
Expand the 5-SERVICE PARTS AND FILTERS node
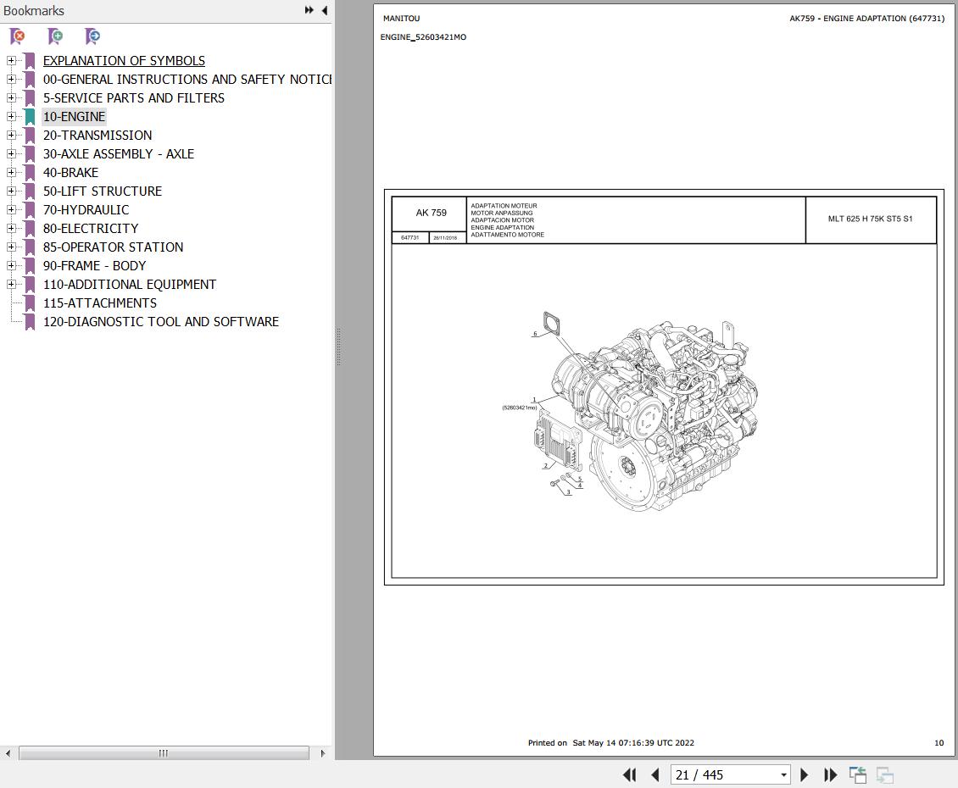point(11,97)
